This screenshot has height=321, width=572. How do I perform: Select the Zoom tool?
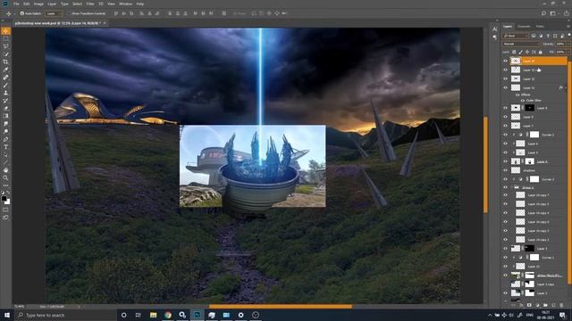5,178
